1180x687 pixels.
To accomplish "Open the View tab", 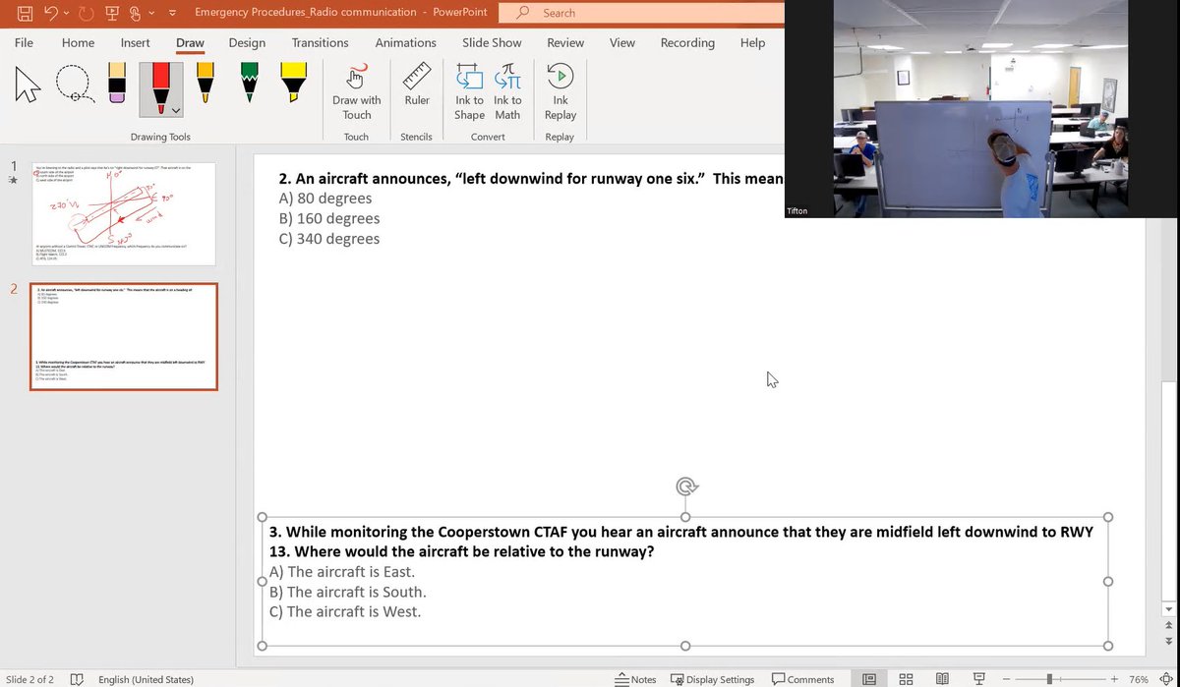I will 621,42.
